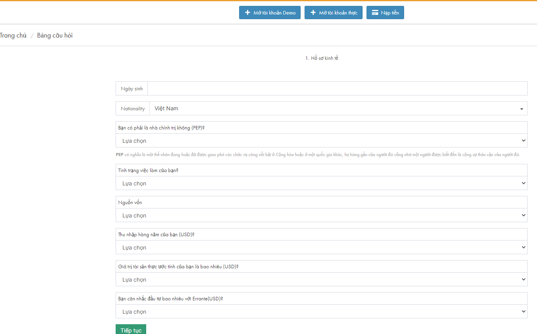
Task: Click the Nạp tiền deposit button
Action: [x=385, y=13]
